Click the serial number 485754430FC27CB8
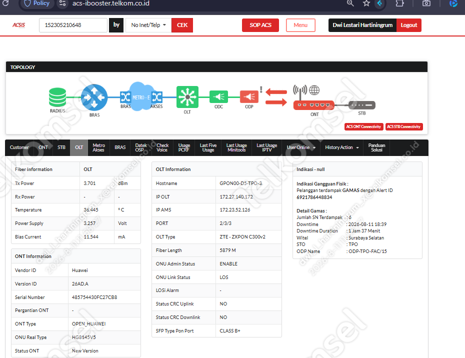This screenshot has height=358, width=465. point(94,297)
